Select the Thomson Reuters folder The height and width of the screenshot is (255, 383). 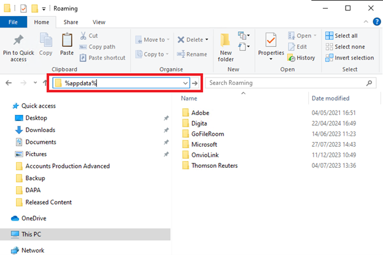coord(214,165)
